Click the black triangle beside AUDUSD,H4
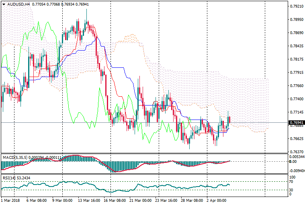Viewport: 305px width, 205px height. pos(4,4)
